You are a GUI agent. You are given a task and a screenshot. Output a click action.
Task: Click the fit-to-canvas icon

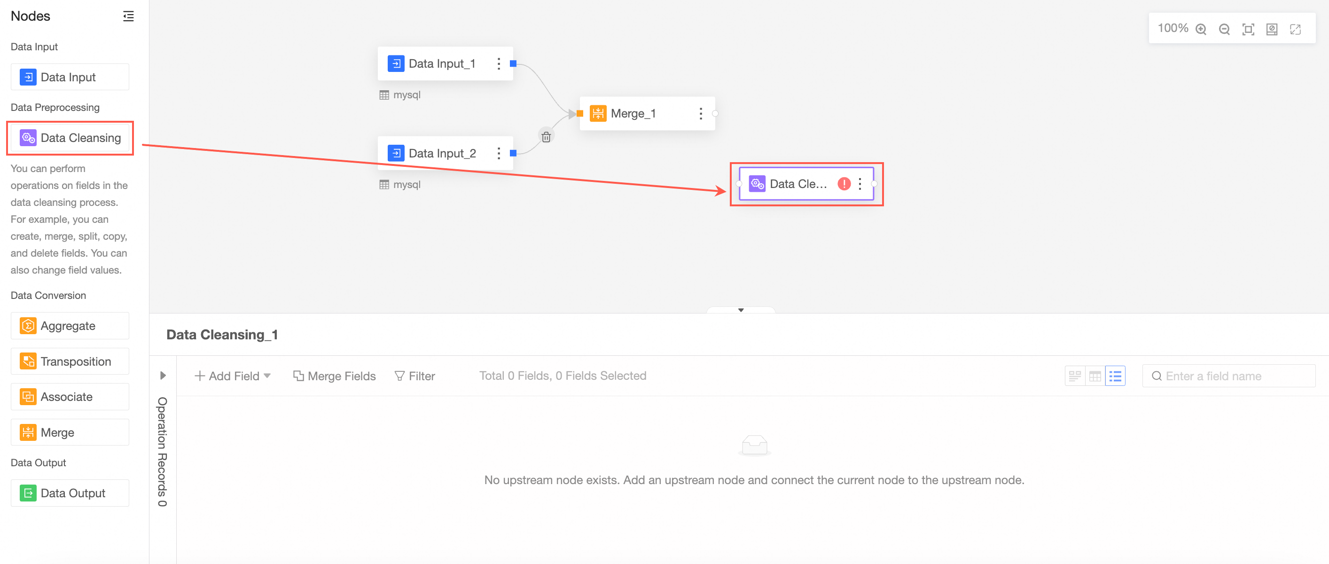point(1248,30)
